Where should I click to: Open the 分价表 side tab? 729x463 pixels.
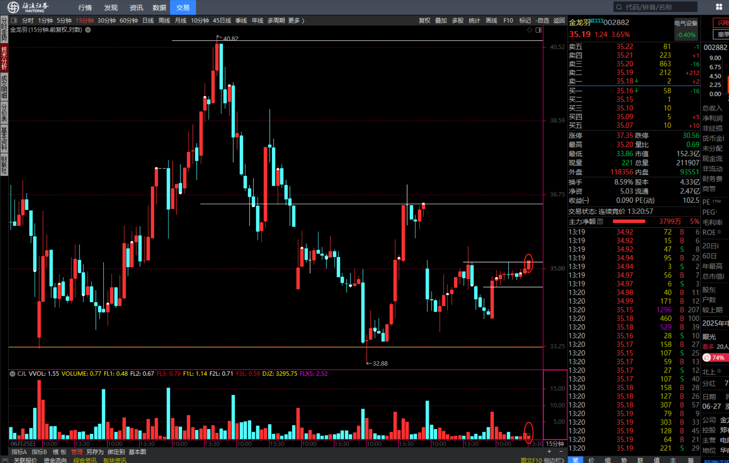[x=4, y=113]
